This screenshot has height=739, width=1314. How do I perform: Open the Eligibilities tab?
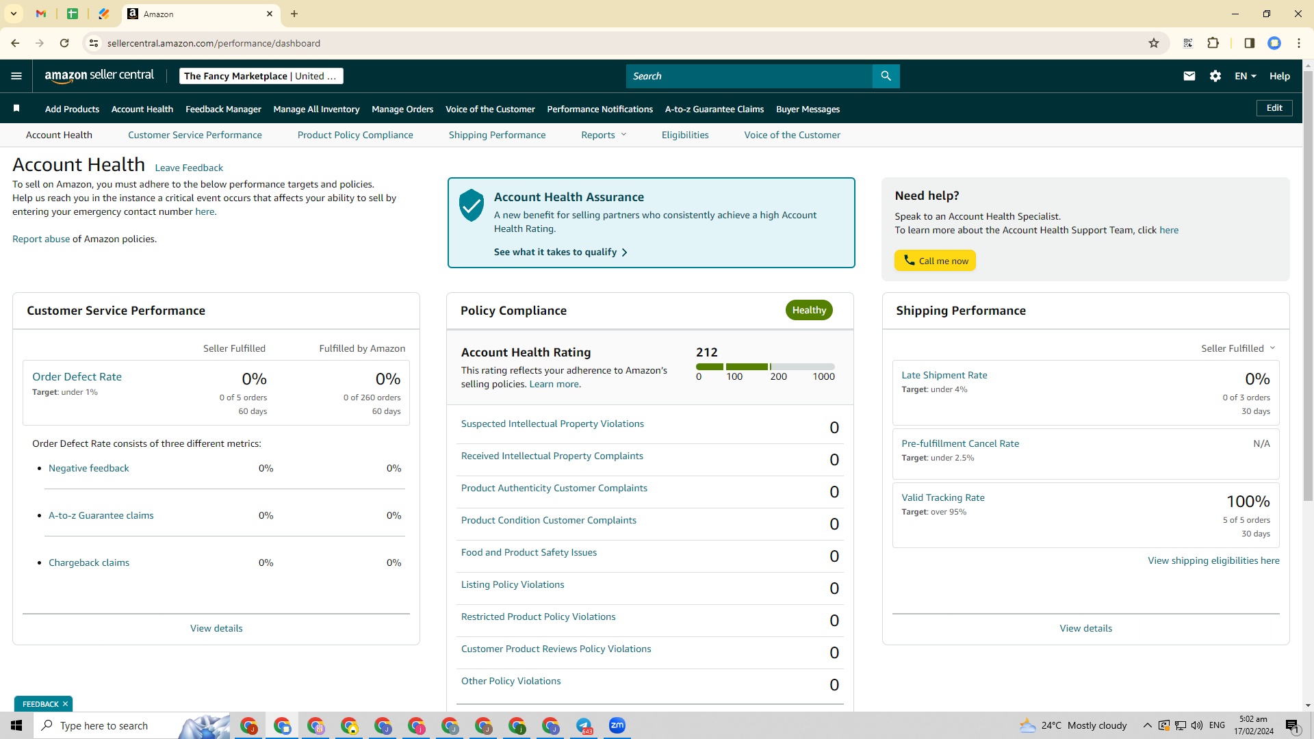point(685,135)
